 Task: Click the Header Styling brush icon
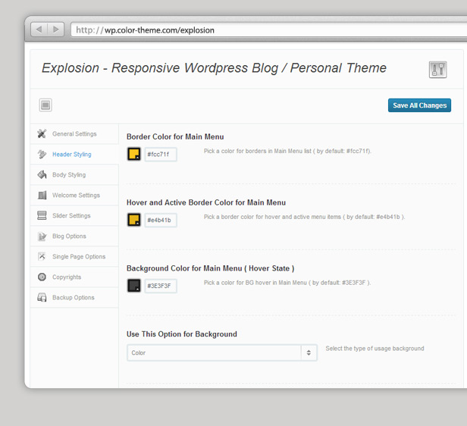(x=42, y=154)
